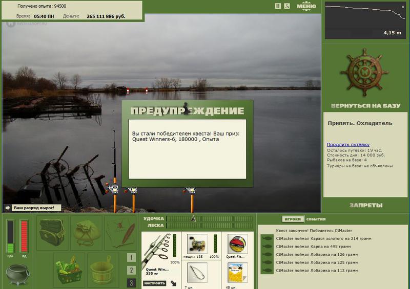Click the red АЛ alcohol level bar
Image resolution: width=410 pixels, height=289 pixels.
[x=24, y=236]
